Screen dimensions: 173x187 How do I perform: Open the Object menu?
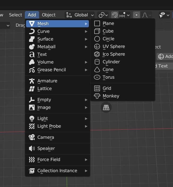[49, 15]
